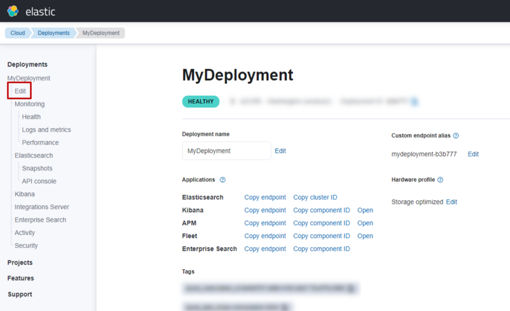Select Monitoring in the sidebar tree
510x311 pixels.
[x=29, y=104]
